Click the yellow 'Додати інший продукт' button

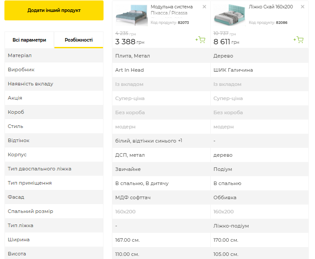pos(54,10)
